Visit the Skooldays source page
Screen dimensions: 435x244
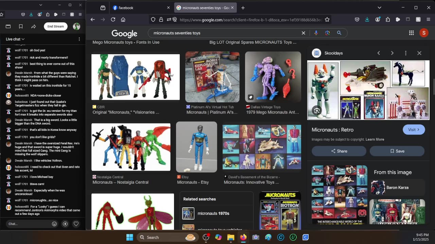click(414, 130)
